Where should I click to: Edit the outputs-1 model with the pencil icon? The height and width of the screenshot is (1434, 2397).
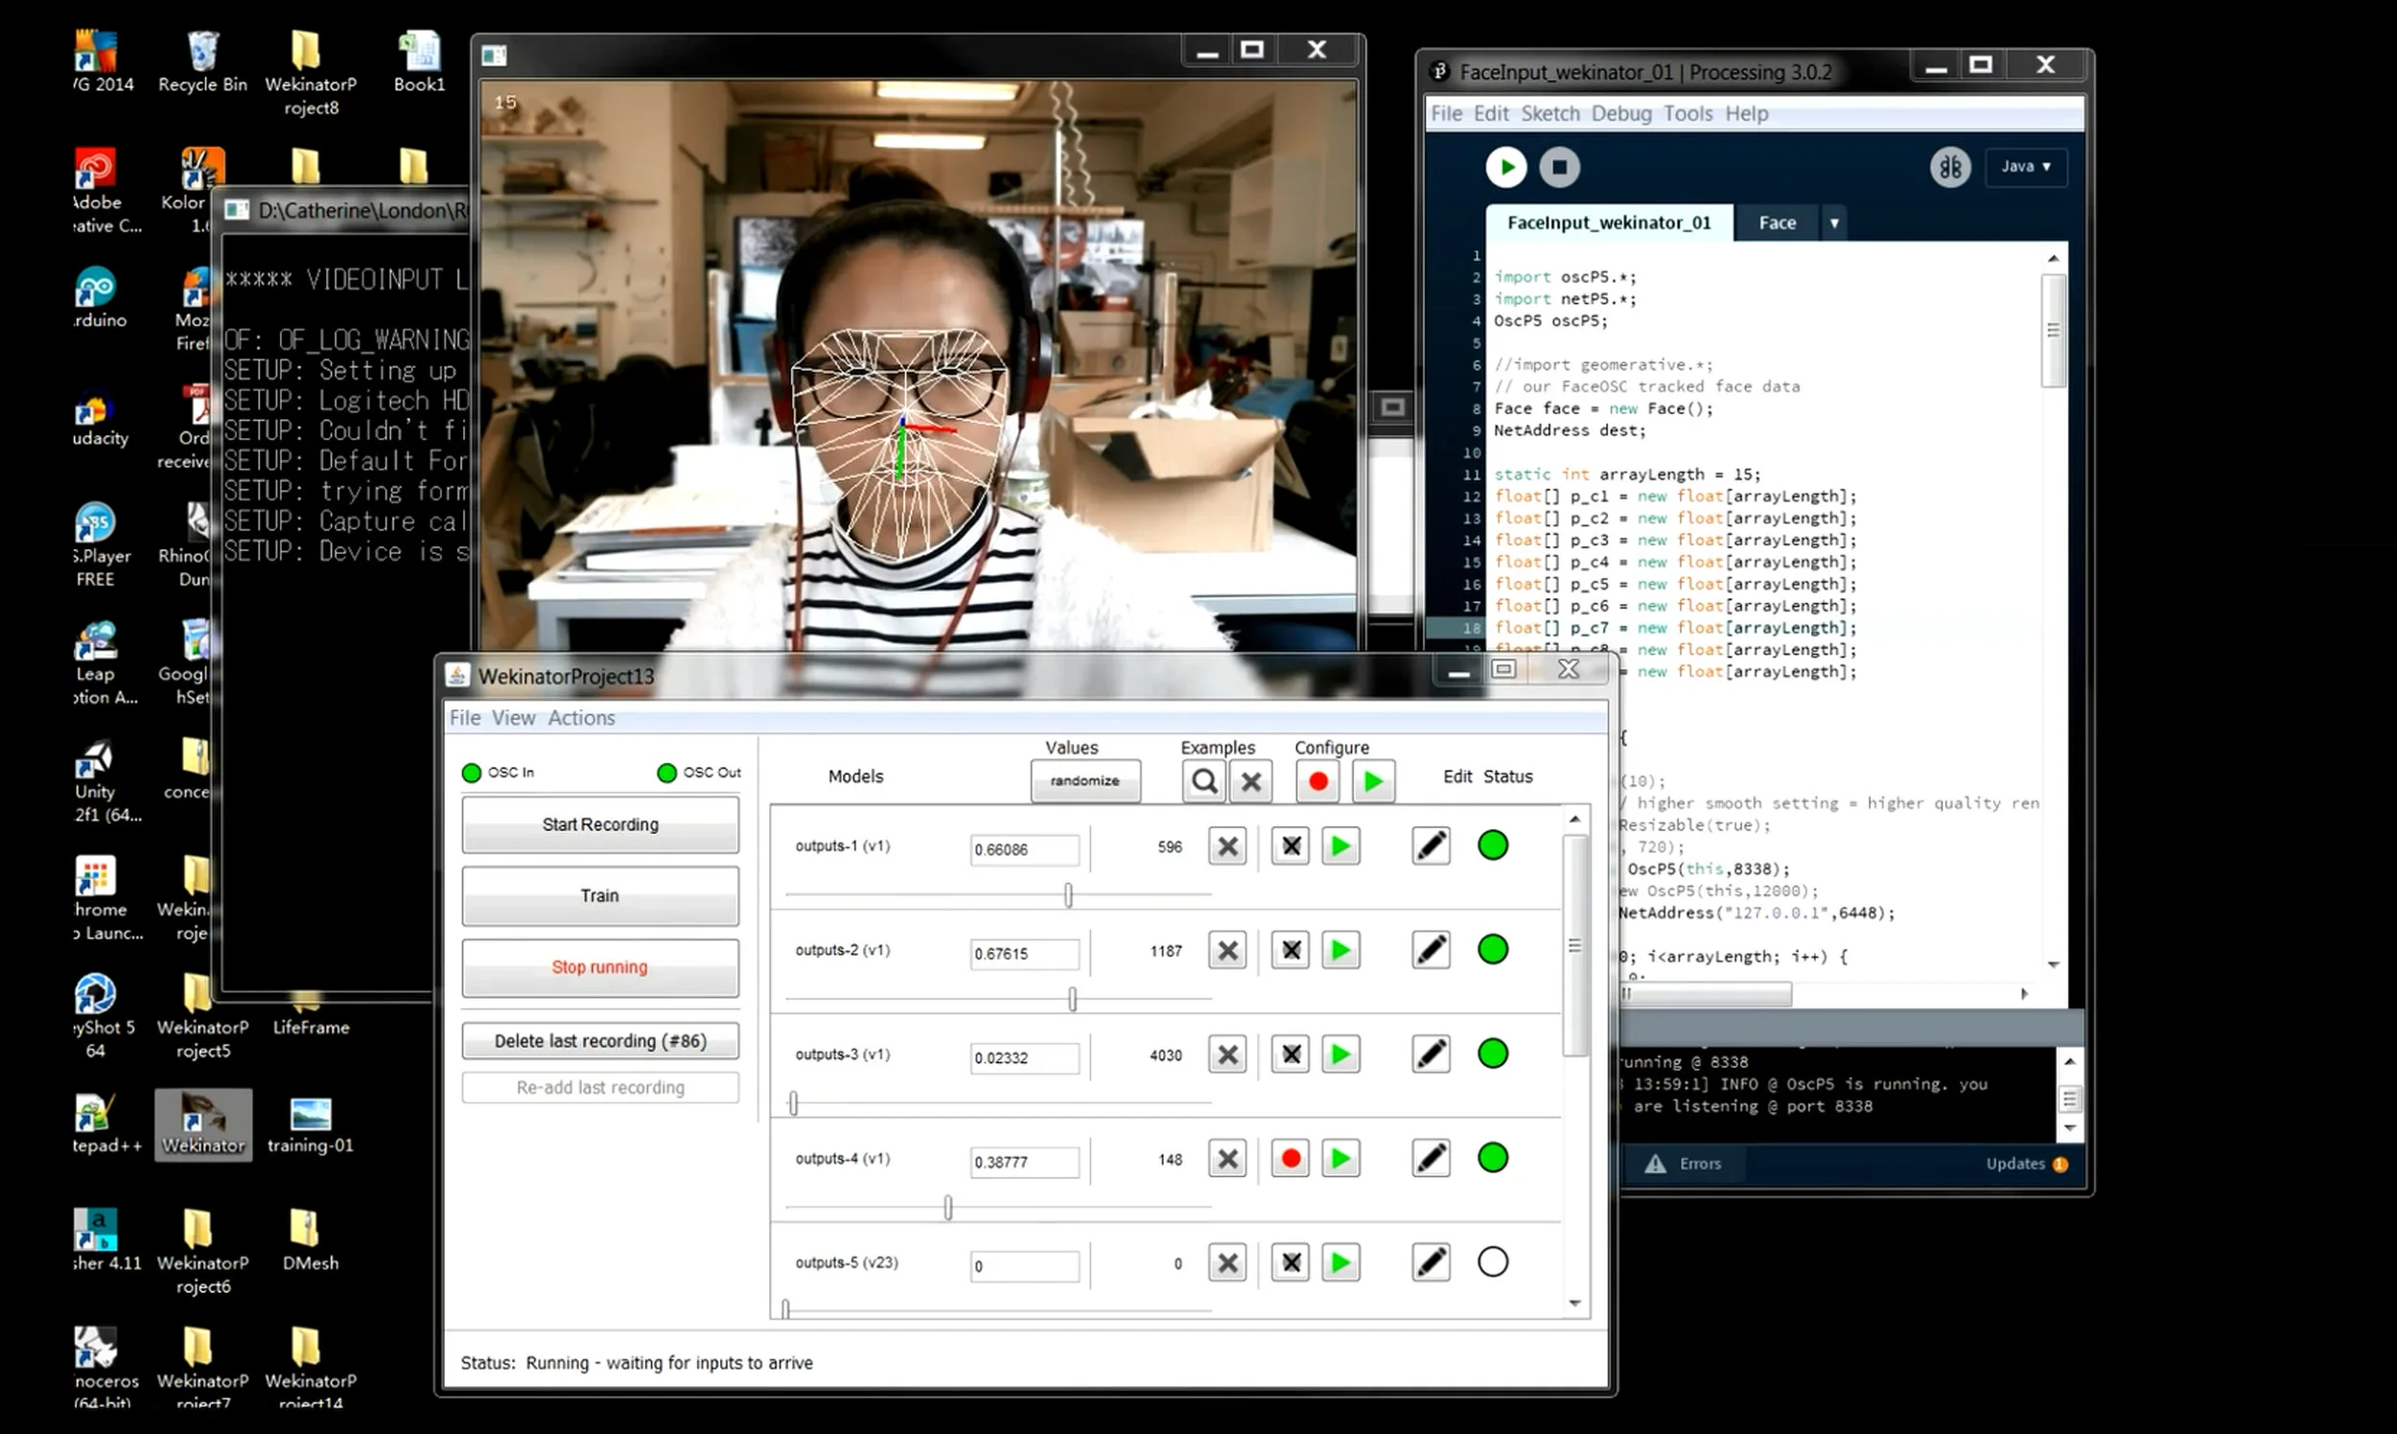tap(1431, 846)
